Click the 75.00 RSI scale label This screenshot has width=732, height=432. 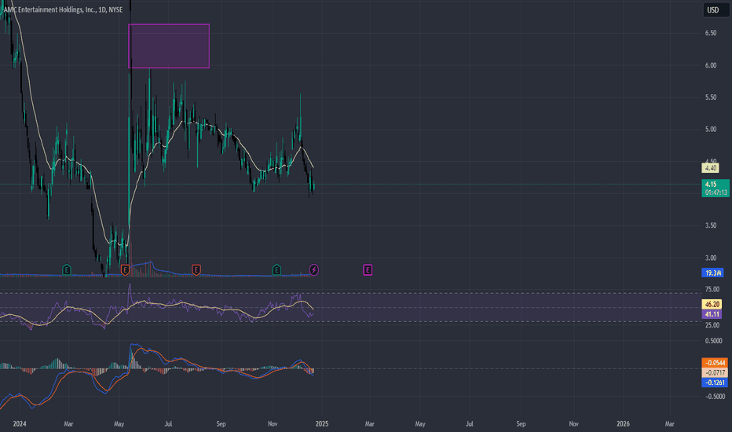(x=712, y=289)
